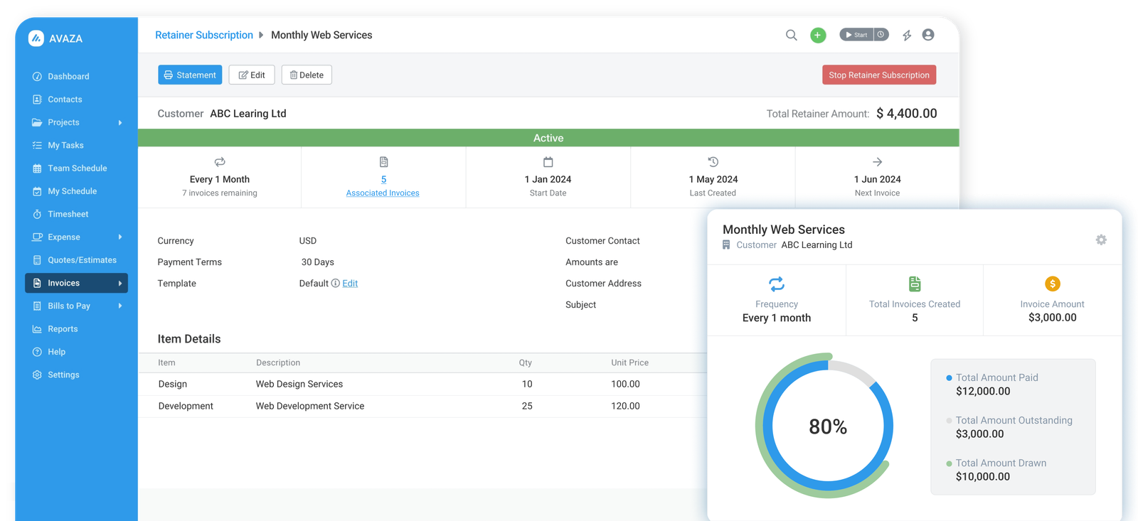1138x521 pixels.
Task: Open Team Schedule in the sidebar
Action: (77, 168)
